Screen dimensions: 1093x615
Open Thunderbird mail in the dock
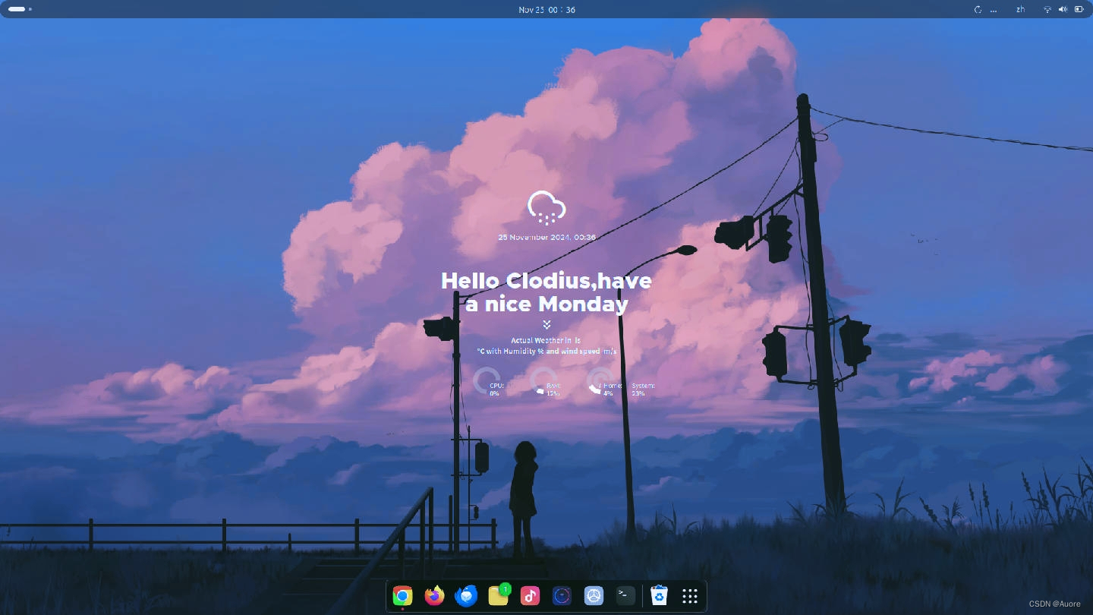[x=466, y=596]
